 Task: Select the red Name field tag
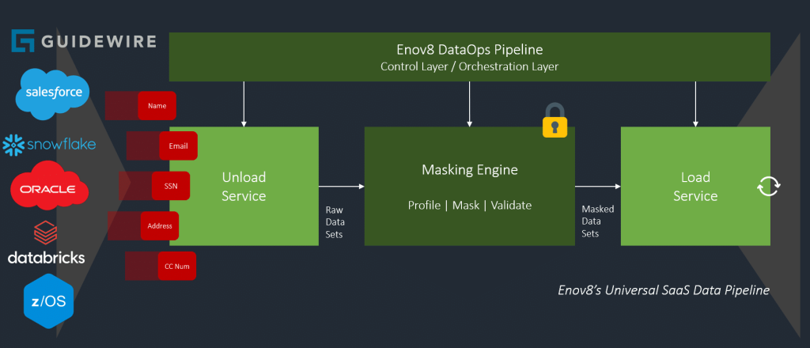click(x=157, y=105)
